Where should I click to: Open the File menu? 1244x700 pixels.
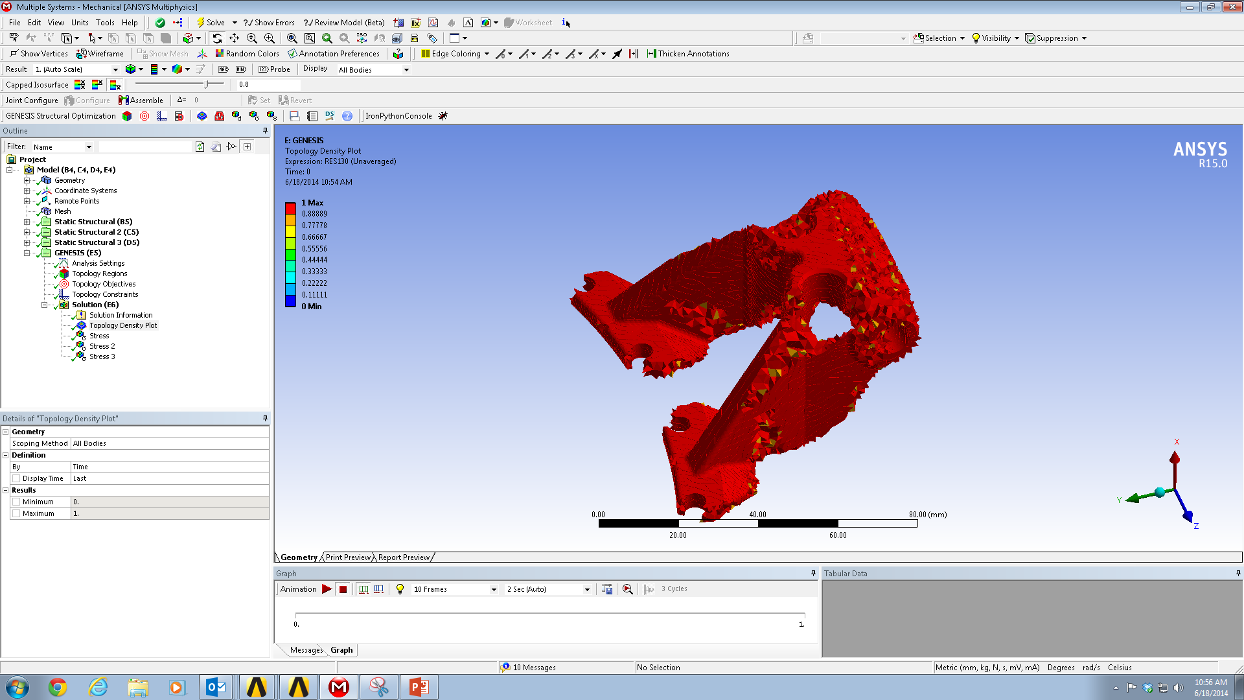click(15, 22)
